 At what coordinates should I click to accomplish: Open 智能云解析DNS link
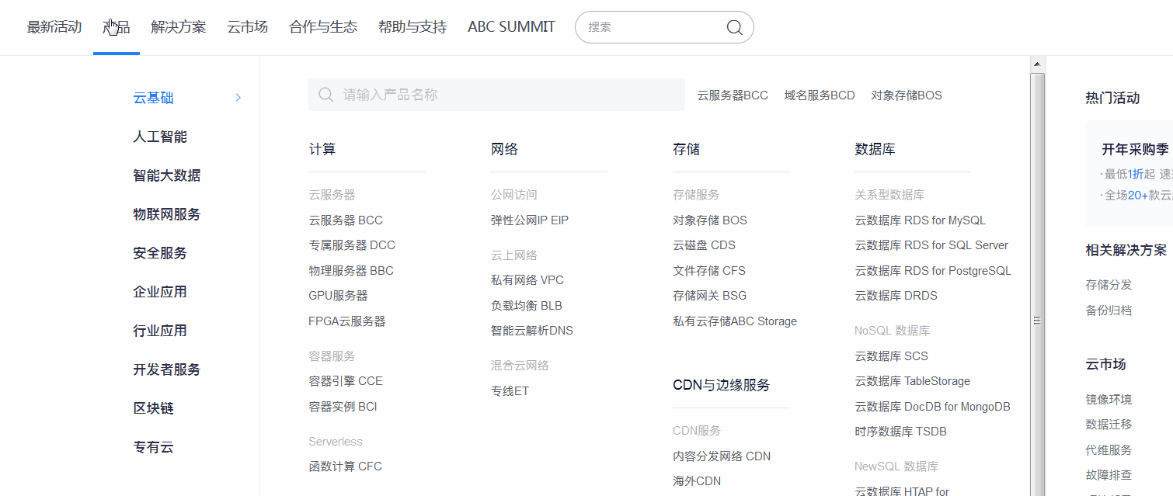[532, 331]
